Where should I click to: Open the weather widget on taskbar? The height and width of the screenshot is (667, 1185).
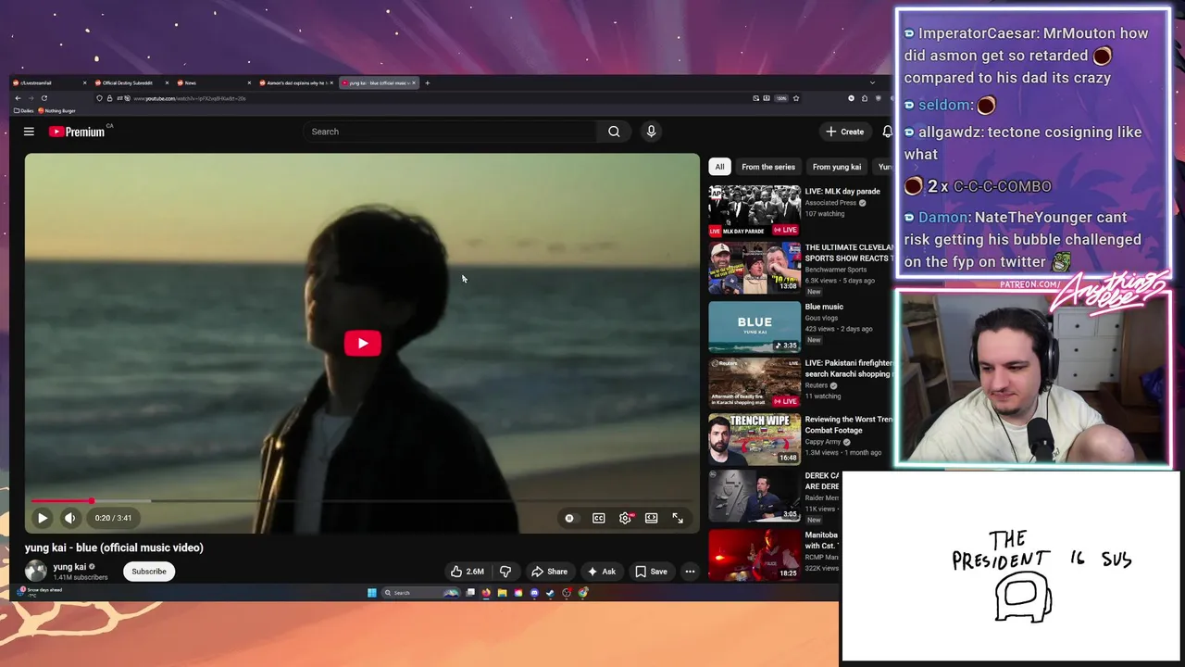[39, 592]
